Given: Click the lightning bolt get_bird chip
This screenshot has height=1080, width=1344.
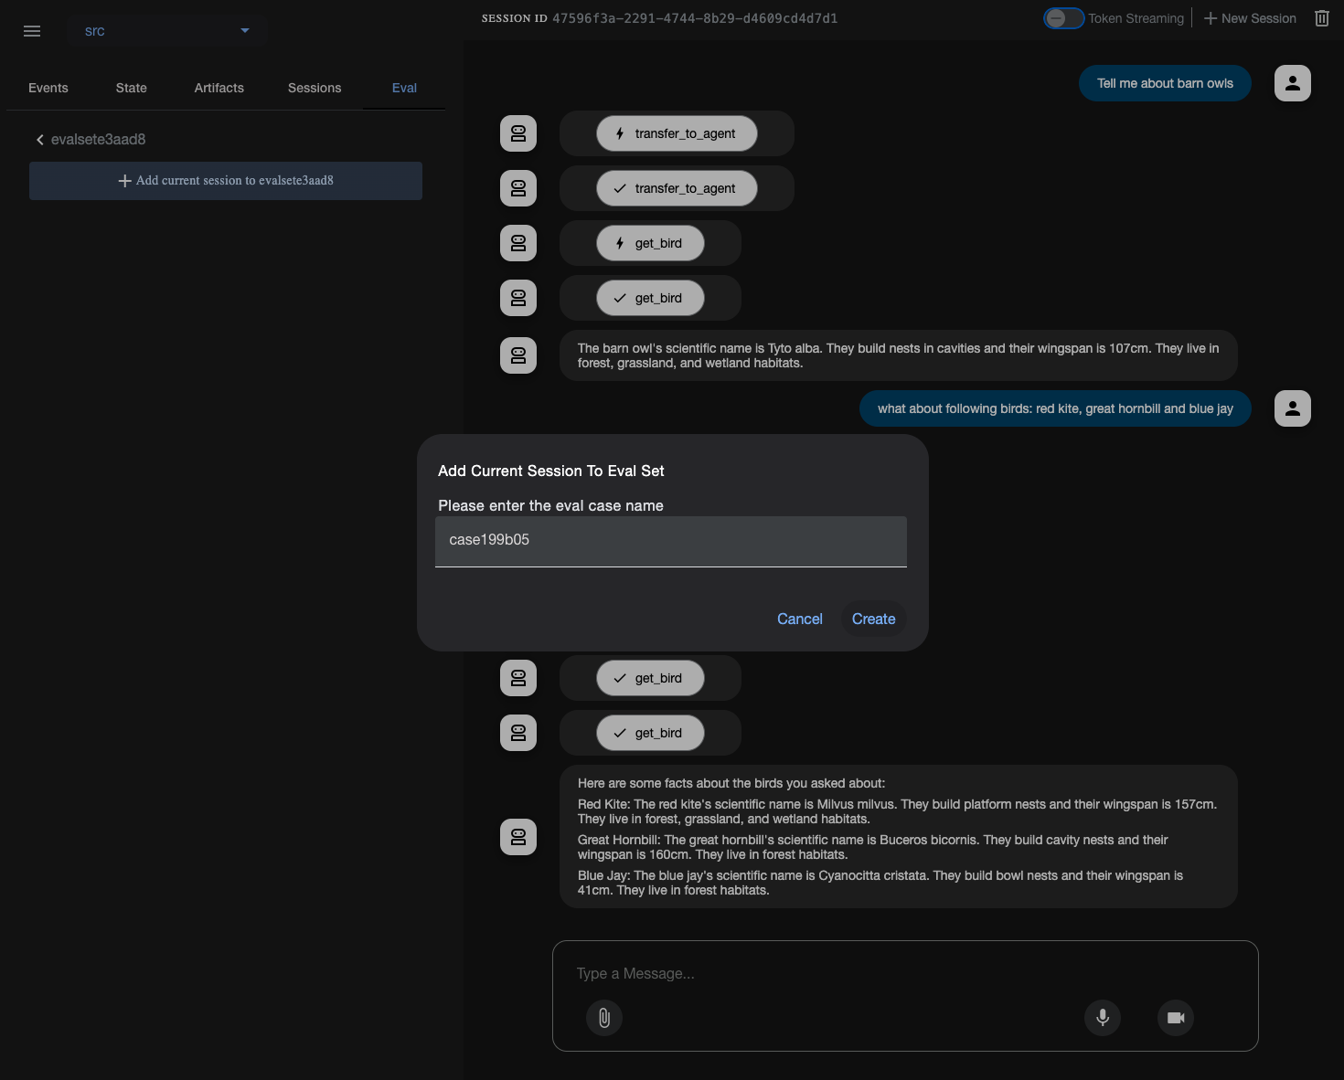Looking at the screenshot, I should click(x=650, y=243).
